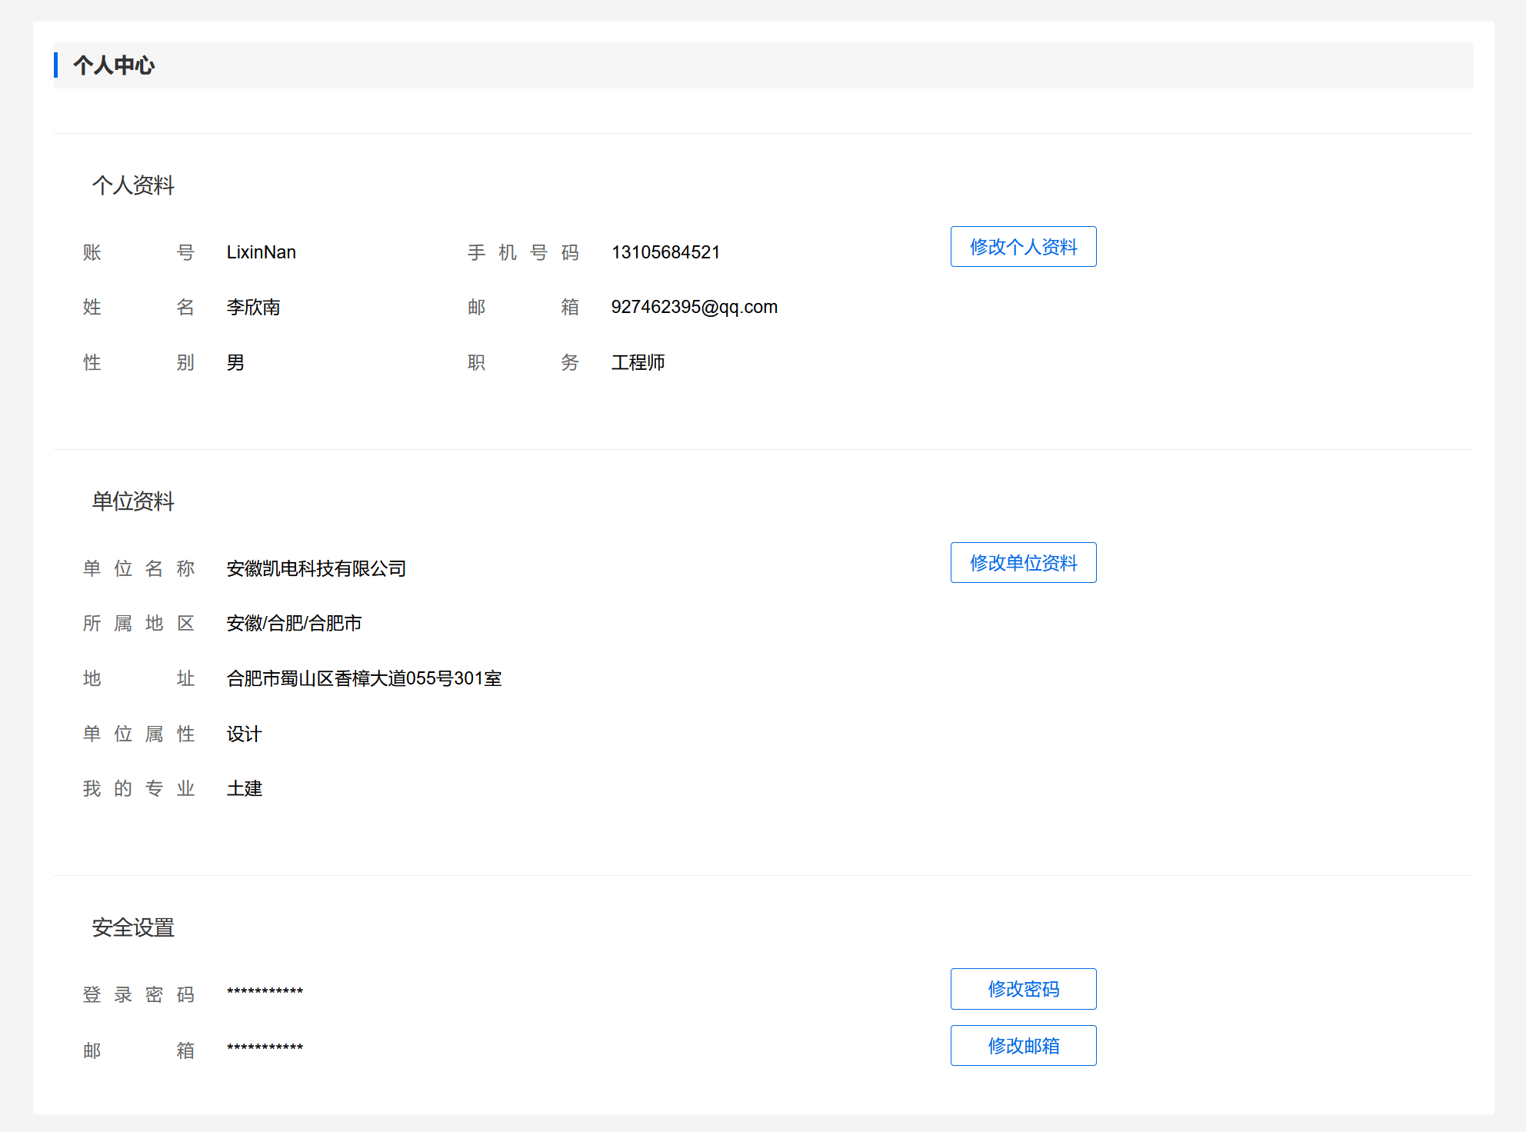Click the 单位资料 section heading
Image resolution: width=1526 pixels, height=1132 pixels.
tap(133, 501)
